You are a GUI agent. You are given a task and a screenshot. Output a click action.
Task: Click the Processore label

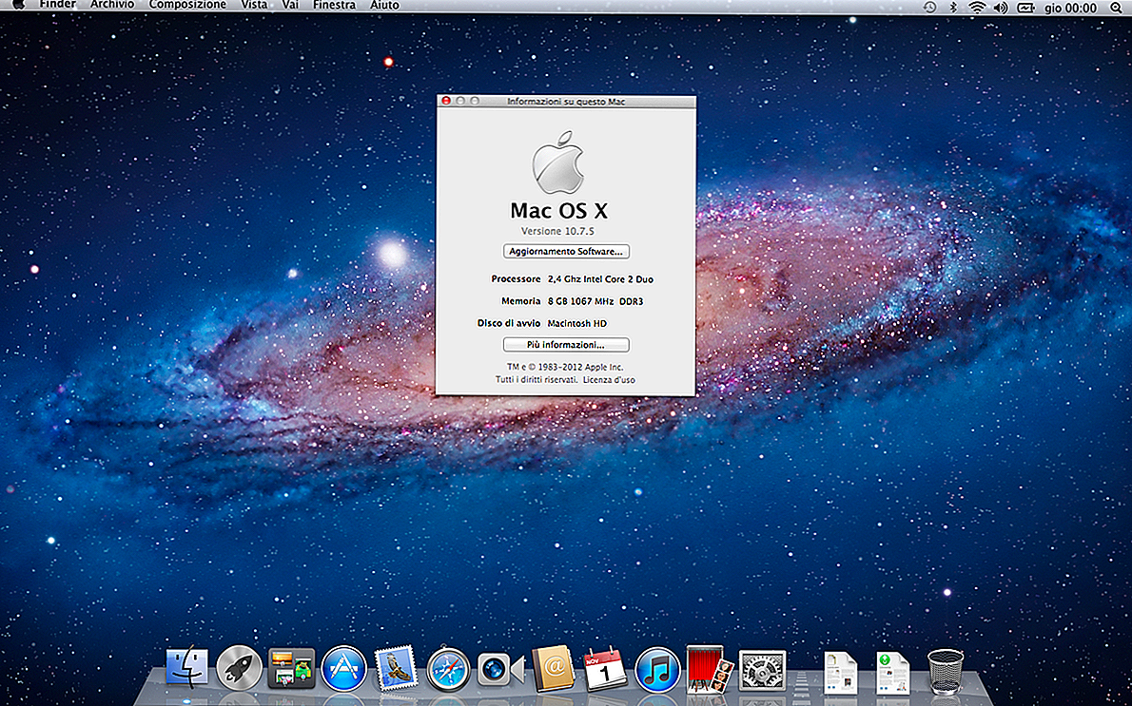[516, 279]
